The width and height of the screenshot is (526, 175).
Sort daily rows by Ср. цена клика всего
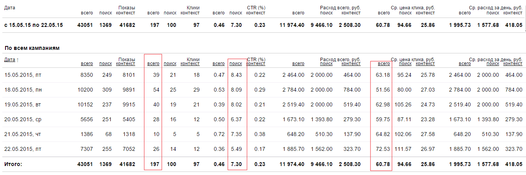[x=384, y=64]
